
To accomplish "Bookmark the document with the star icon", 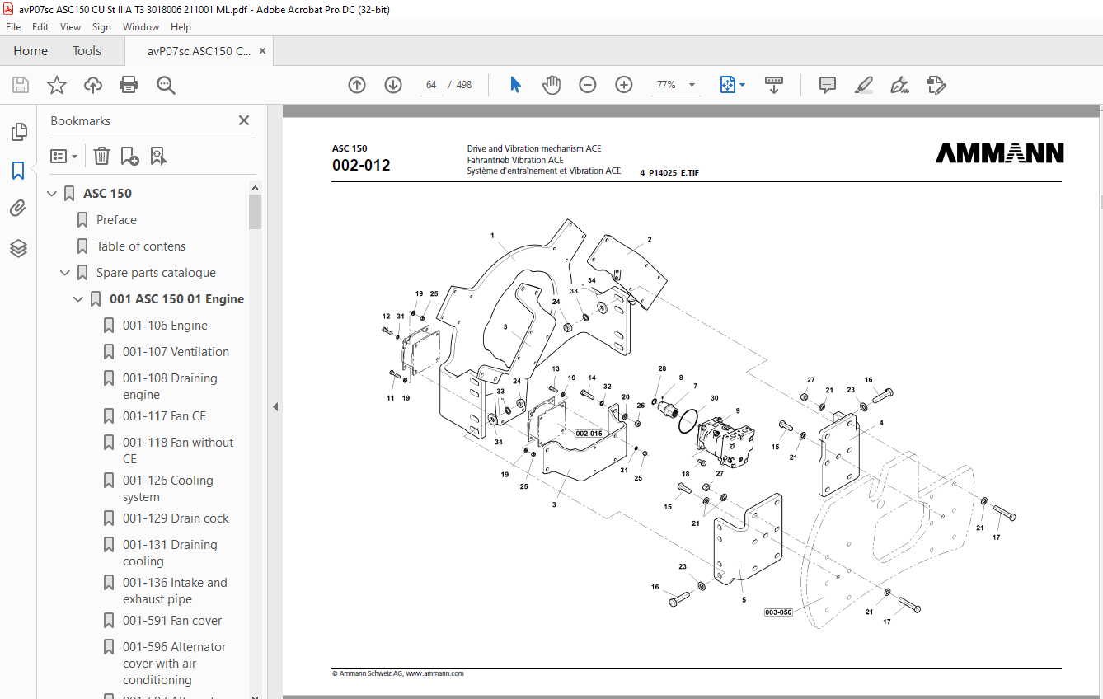I will pos(57,85).
